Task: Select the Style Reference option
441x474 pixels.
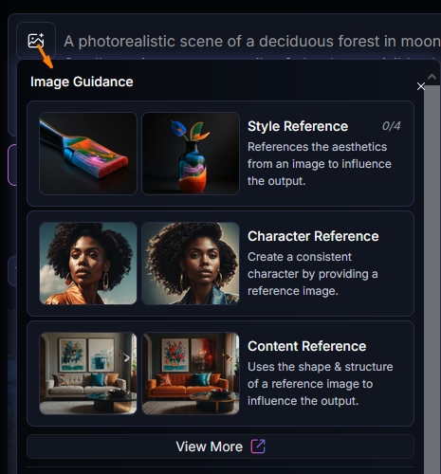Action: 220,154
